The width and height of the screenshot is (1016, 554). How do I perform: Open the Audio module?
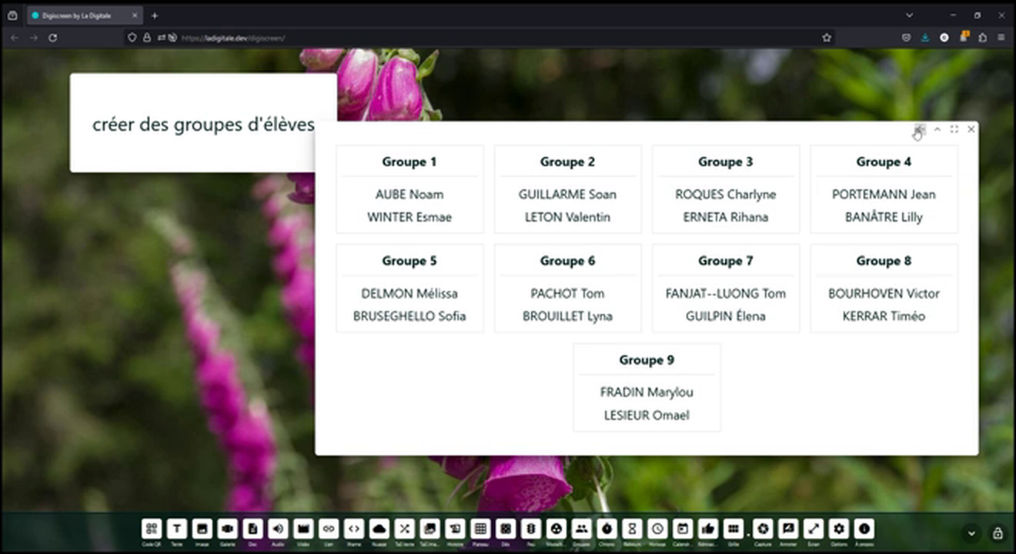(278, 529)
